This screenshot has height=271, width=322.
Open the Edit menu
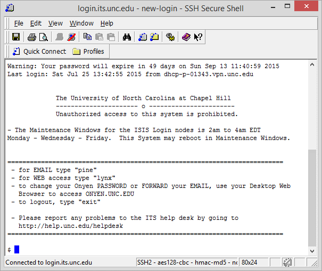coord(36,23)
